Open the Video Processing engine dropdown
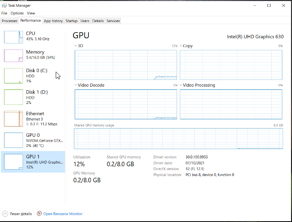 coord(181,85)
